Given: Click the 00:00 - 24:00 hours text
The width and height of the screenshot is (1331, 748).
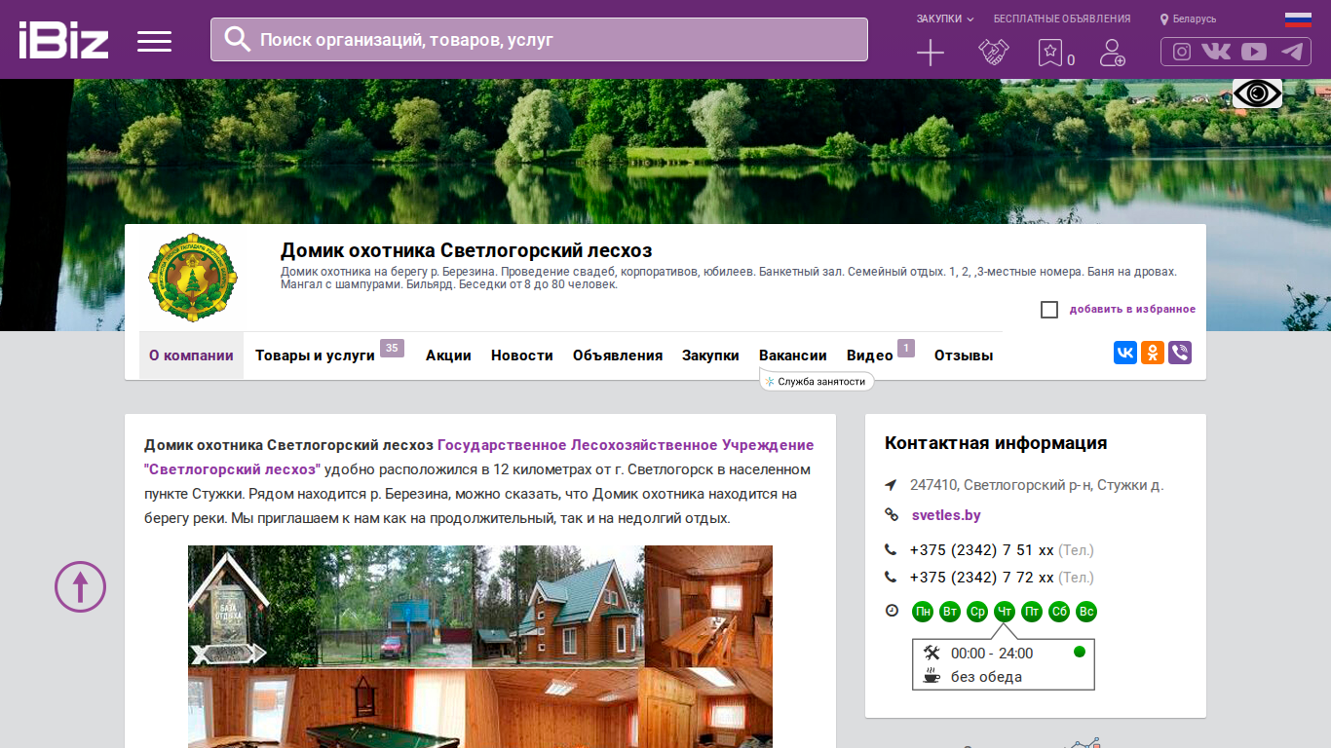Looking at the screenshot, I should [x=992, y=654].
